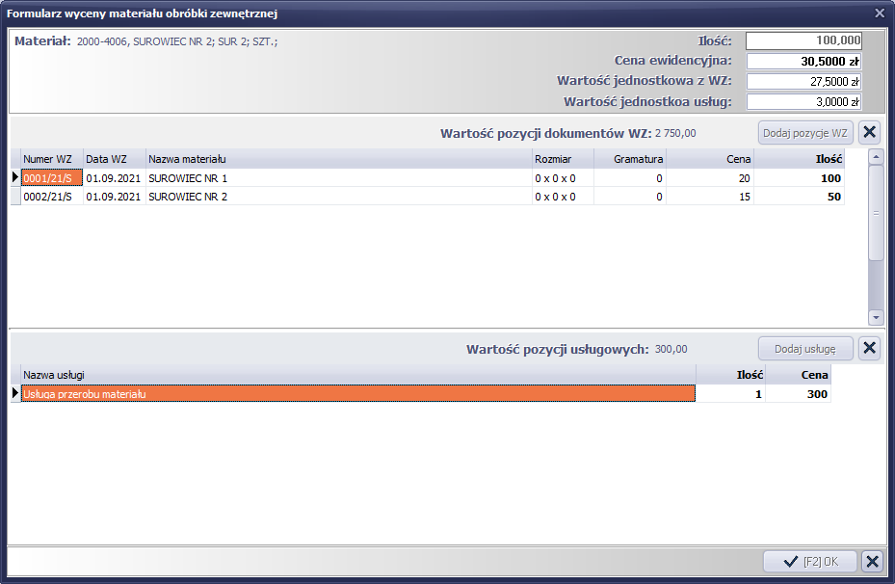Select the Usługa przerobu materiału row
This screenshot has width=895, height=584.
[x=356, y=393]
